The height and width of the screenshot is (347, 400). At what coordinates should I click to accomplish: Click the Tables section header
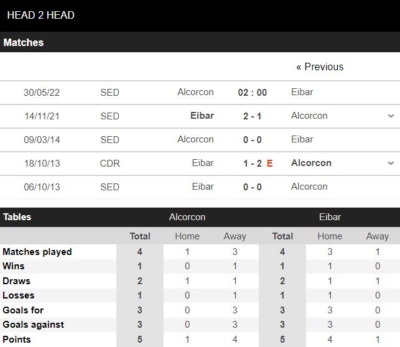point(17,217)
